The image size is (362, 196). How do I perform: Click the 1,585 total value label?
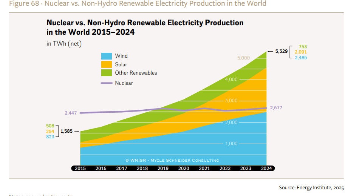(67, 131)
